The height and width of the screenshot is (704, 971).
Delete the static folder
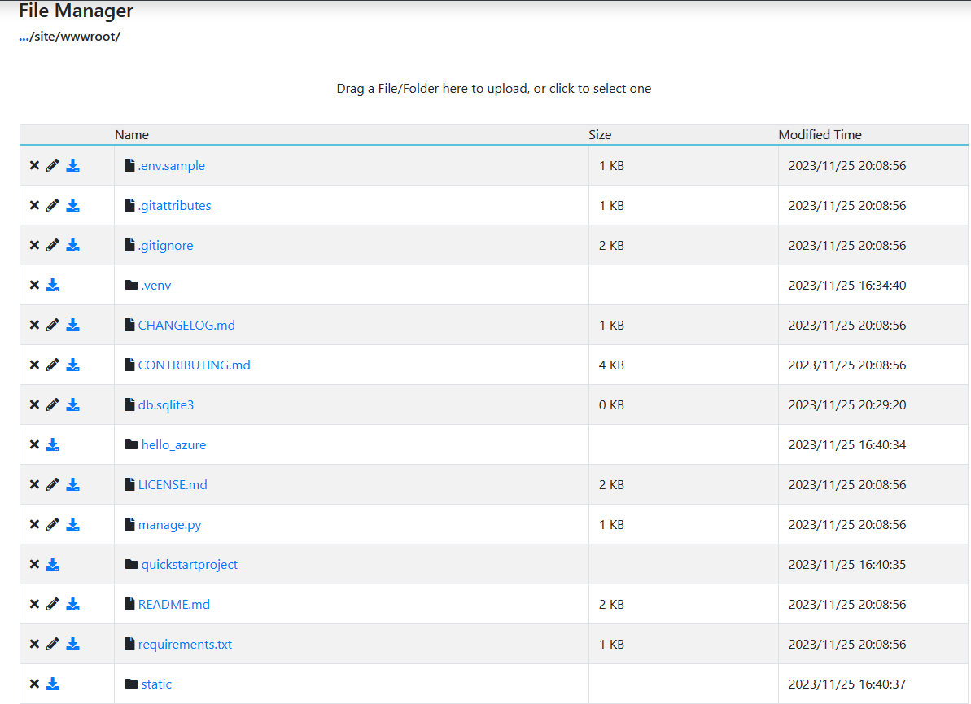pyautogui.click(x=34, y=684)
